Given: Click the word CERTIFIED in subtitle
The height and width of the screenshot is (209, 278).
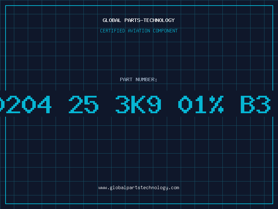Looking at the screenshot, I should (x=113, y=31).
